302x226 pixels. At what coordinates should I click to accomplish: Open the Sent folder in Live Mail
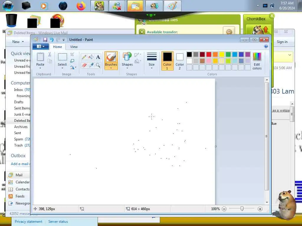(17, 133)
